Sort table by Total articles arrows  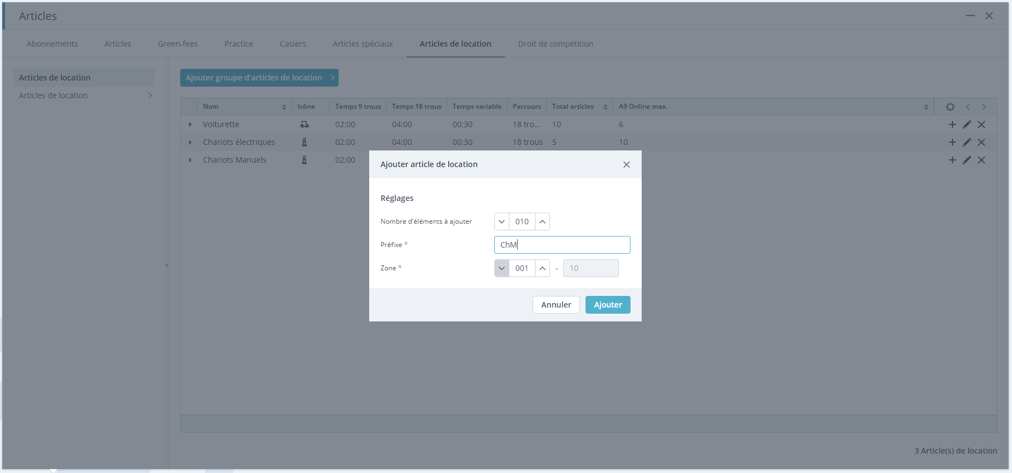tap(606, 107)
